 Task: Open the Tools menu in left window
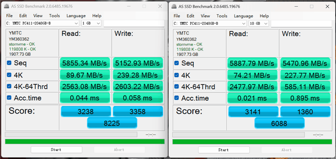tap(55, 16)
